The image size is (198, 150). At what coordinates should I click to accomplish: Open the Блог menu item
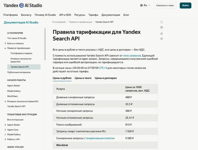(x=126, y=15)
